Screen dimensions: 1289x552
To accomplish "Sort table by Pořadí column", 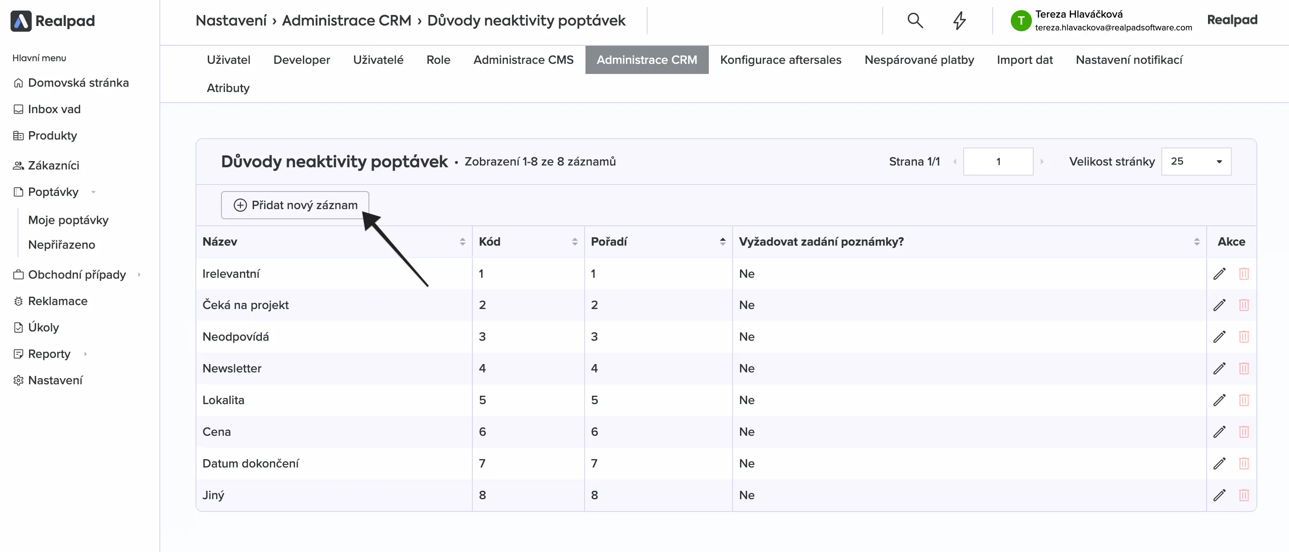I will tap(722, 242).
